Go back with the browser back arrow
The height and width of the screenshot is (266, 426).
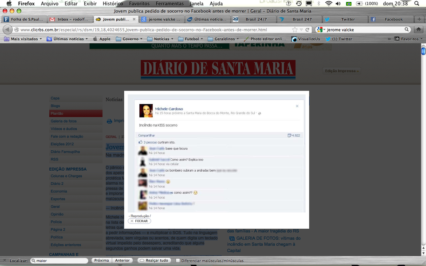click(x=8, y=30)
